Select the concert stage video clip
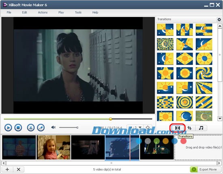The image size is (223, 174). 157,147
